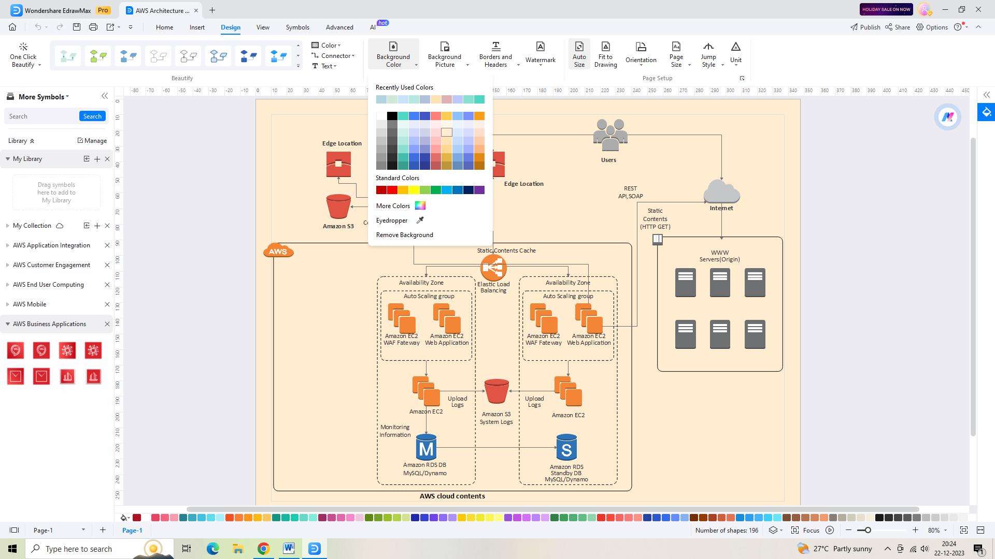
Task: Open Connector style dropdown
Action: click(x=333, y=56)
